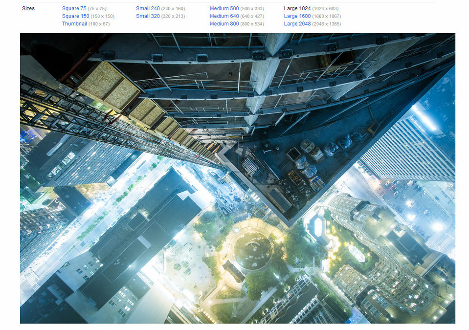View the Medium 500 size
This screenshot has width=469, height=330.
(224, 8)
